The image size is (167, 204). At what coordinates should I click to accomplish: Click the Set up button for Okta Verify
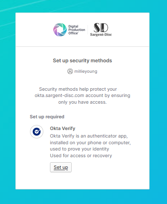[61, 167]
